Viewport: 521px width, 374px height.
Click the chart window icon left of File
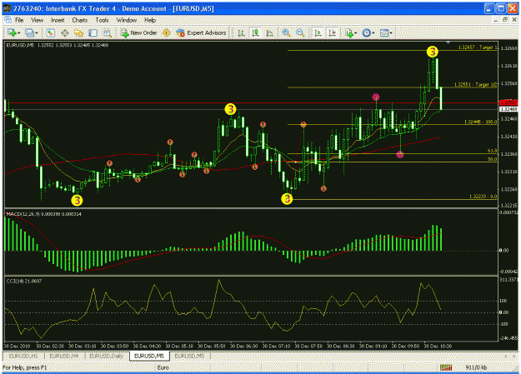(8, 20)
